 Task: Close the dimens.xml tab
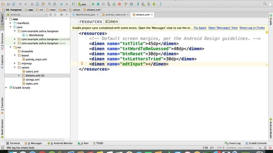[x=152, y=15]
